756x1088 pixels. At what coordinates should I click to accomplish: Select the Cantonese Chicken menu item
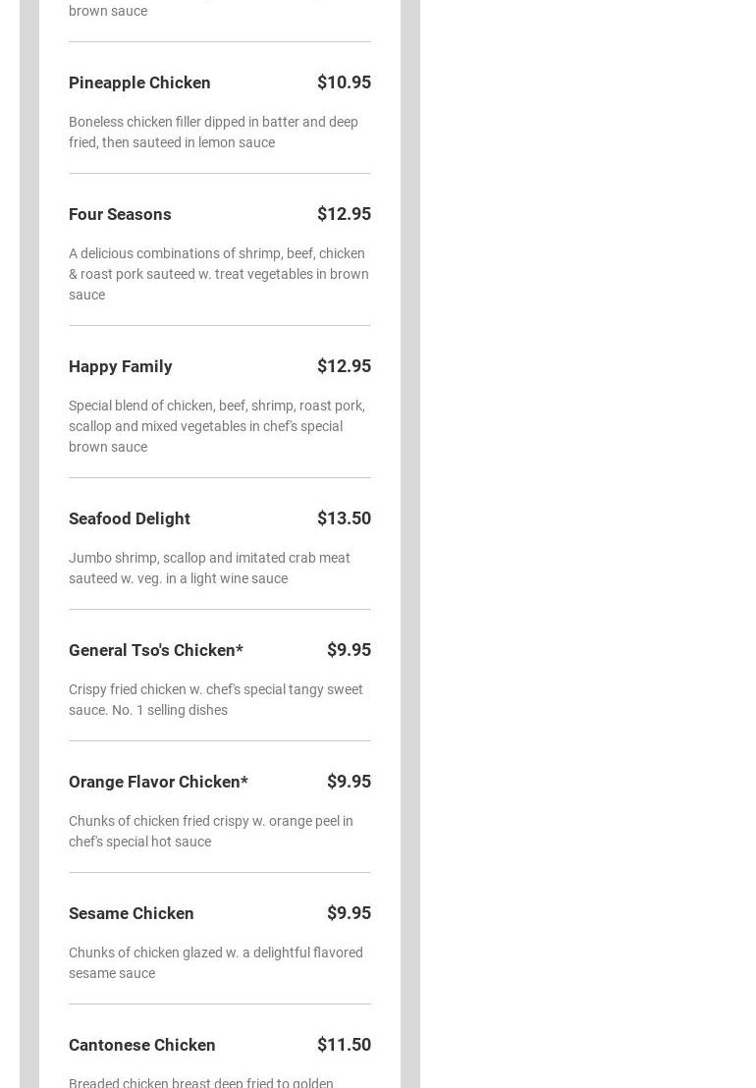click(x=142, y=1045)
